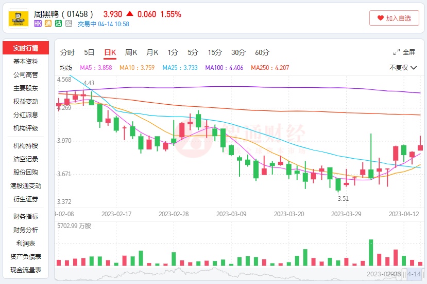Click the gray 延 delayed-quote badge
This screenshot has width=427, height=284.
tap(69, 24)
